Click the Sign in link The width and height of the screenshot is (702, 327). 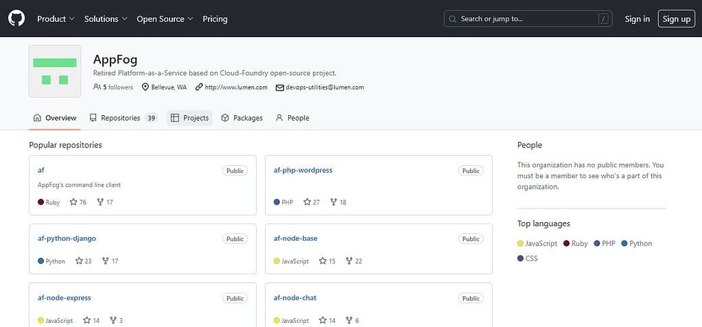(637, 19)
